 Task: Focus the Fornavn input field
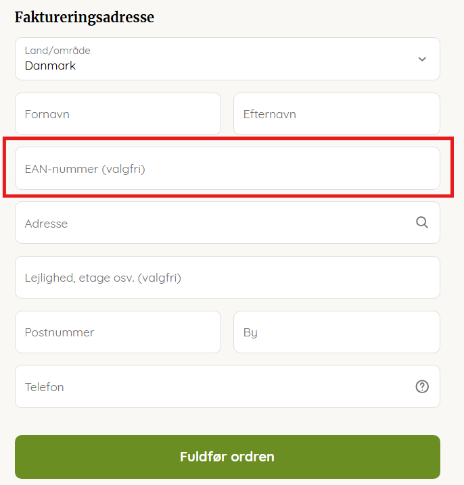118,114
